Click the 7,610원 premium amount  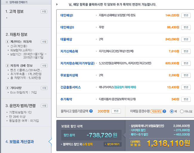pos(174,51)
